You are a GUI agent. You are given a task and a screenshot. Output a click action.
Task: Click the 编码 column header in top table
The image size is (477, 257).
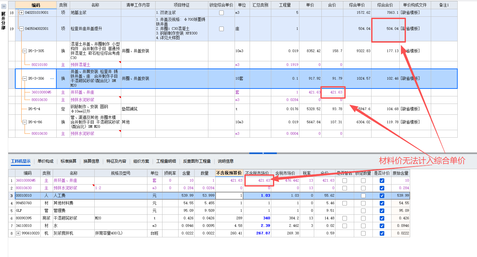pyautogui.click(x=36, y=5)
